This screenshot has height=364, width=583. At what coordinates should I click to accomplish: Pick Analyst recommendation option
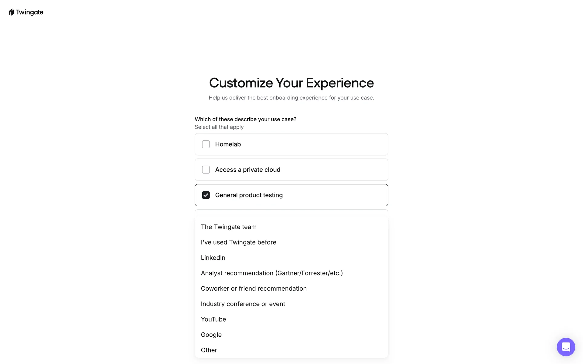[x=272, y=273]
